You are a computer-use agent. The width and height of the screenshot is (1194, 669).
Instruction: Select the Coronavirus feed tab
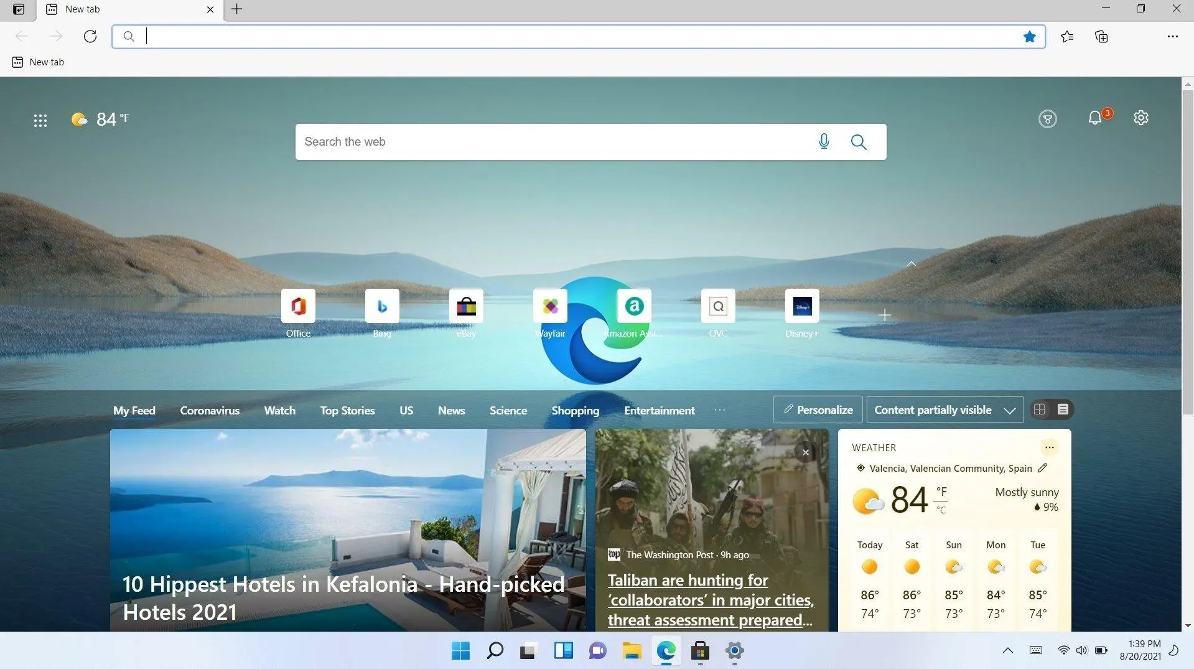point(210,411)
